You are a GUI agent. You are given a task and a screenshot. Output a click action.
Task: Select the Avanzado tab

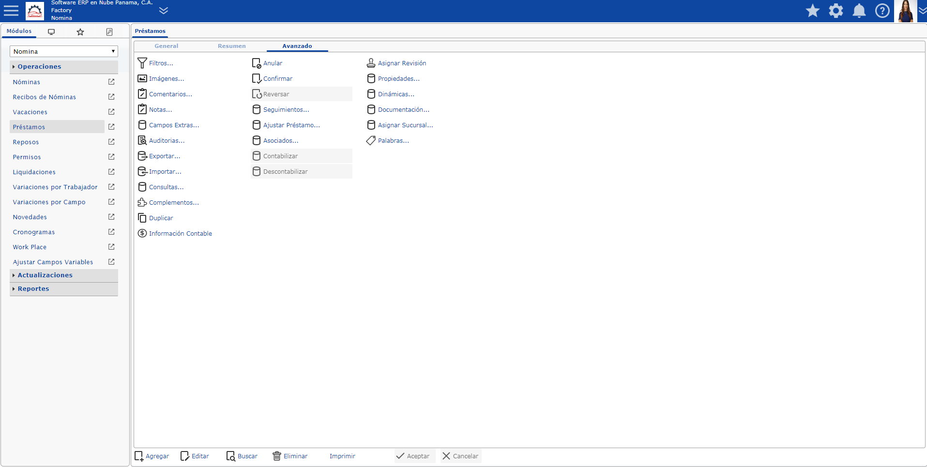[x=297, y=46]
